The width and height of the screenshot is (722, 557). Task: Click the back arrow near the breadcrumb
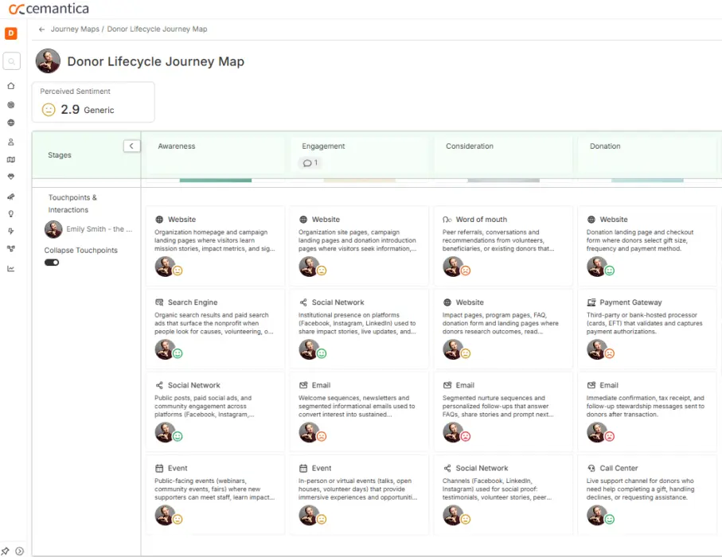click(x=41, y=29)
